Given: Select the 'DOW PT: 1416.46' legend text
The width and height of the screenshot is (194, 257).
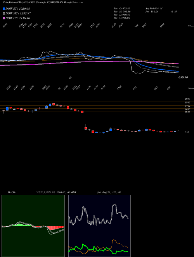Looking at the screenshot, I should (17, 18).
